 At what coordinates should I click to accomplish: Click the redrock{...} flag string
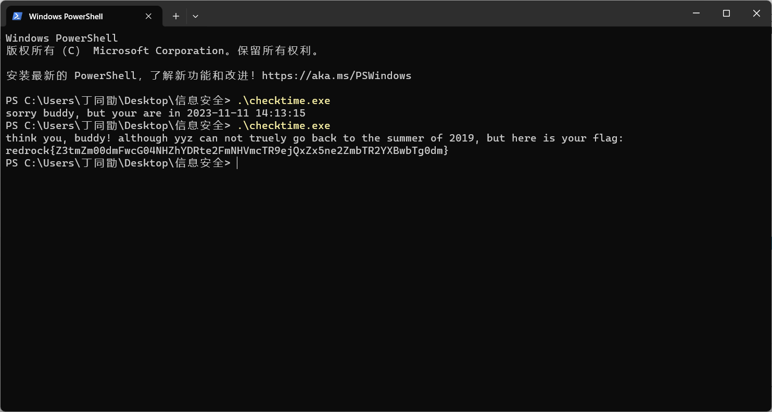click(x=227, y=150)
